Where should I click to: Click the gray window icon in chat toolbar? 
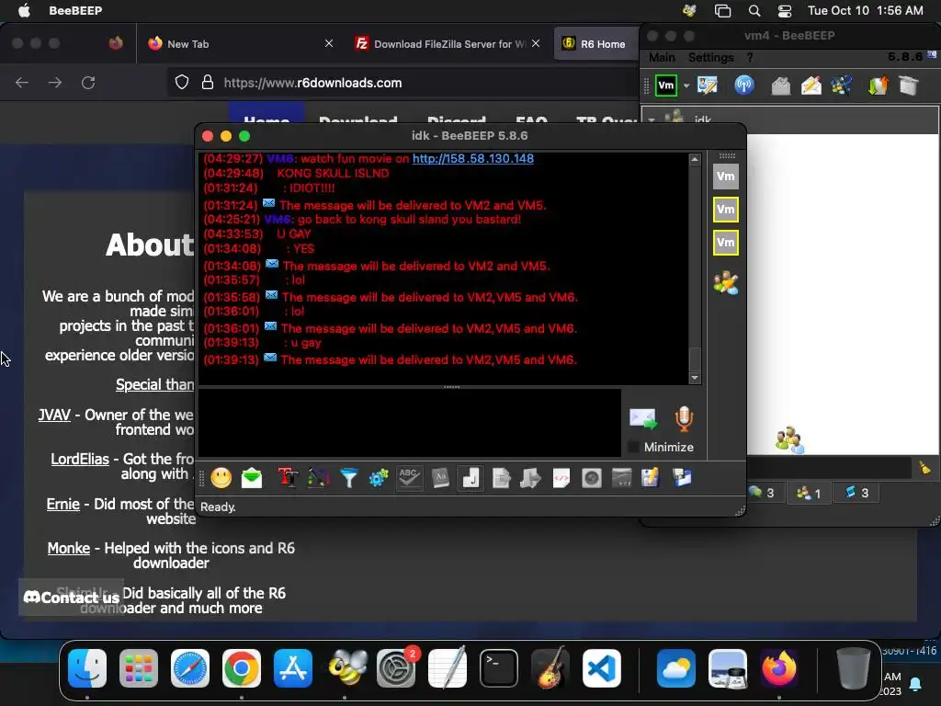[x=622, y=478]
